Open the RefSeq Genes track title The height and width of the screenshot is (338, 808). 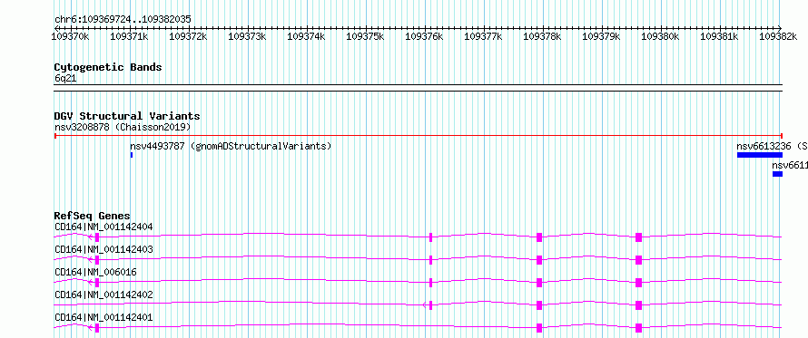93,216
